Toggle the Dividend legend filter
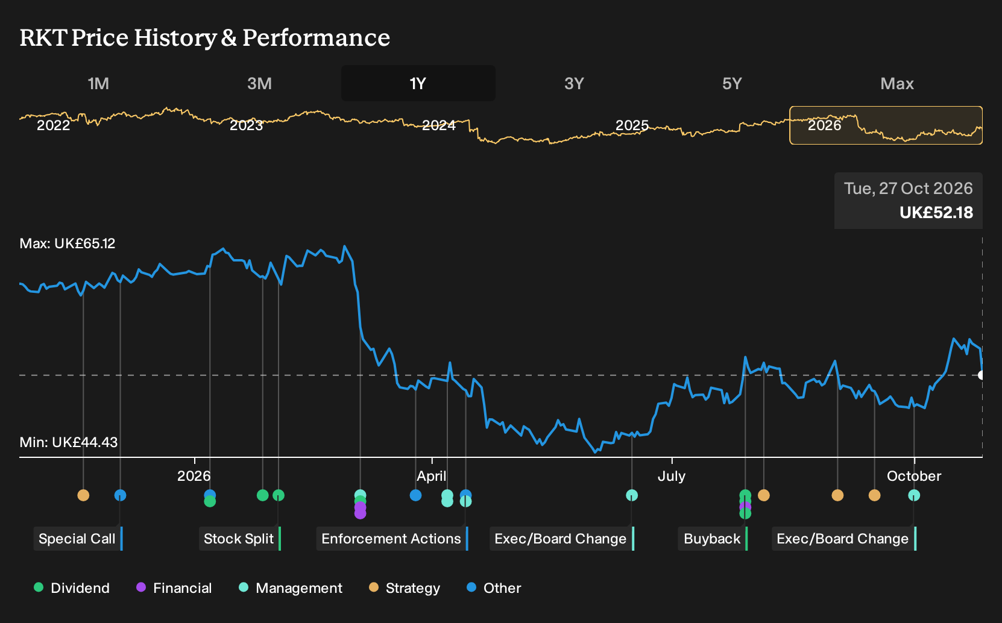Screen dimensions: 1002x623 pos(72,588)
